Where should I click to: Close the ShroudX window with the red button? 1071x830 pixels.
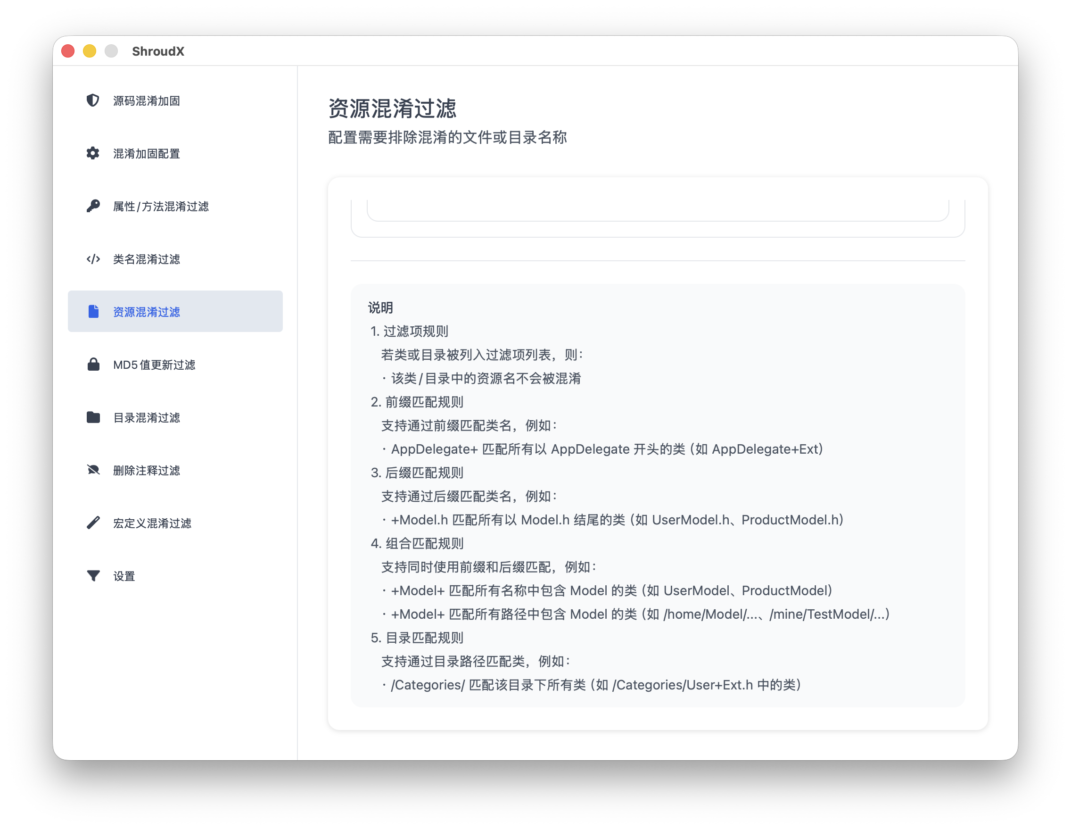pos(68,51)
